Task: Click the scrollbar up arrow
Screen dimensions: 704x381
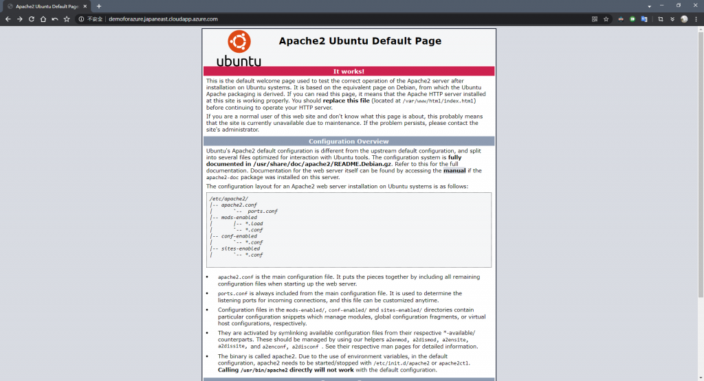Action: point(701,29)
